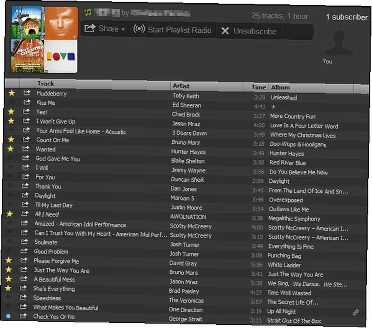Open the album Love Is A Four Letter Word
This screenshot has width=372, height=328.
(304, 126)
